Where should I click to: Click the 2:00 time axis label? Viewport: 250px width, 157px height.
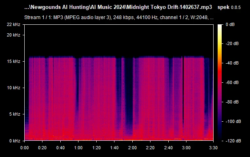pos(132,148)
